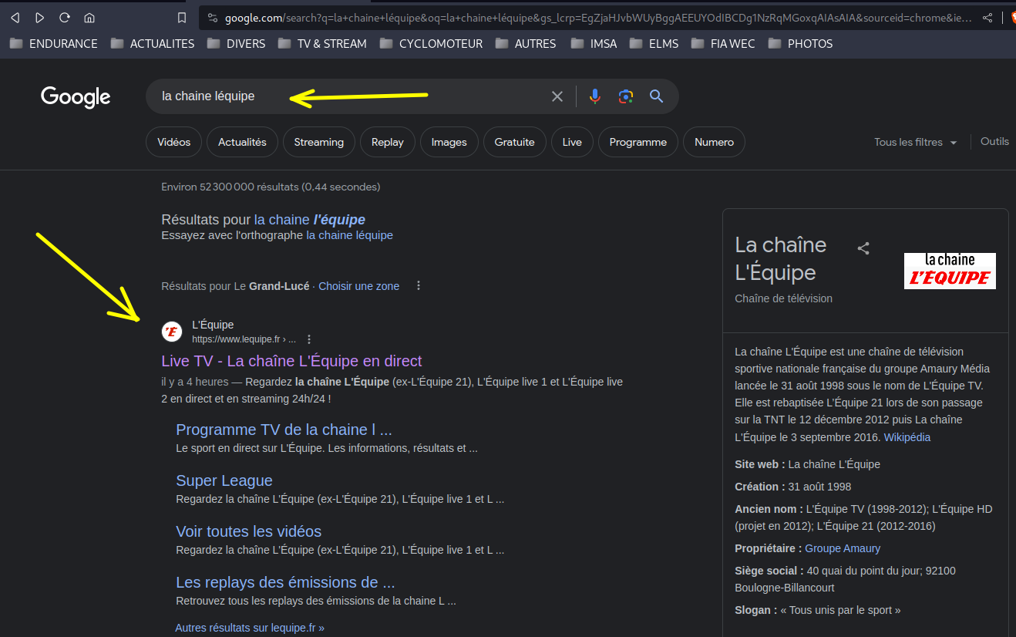Filter results by Actualités
The width and height of the screenshot is (1016, 637).
pos(242,142)
